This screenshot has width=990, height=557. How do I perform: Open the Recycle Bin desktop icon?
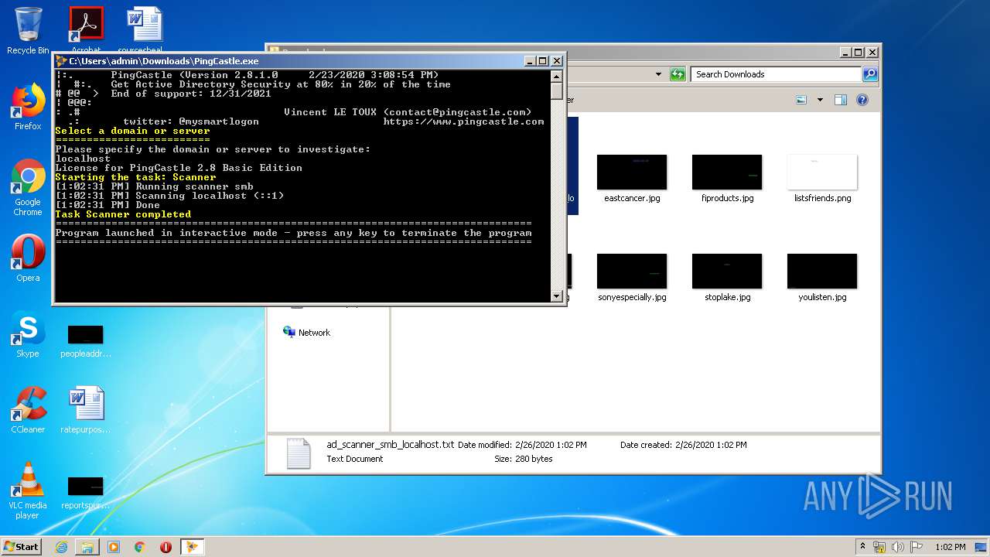(x=28, y=31)
